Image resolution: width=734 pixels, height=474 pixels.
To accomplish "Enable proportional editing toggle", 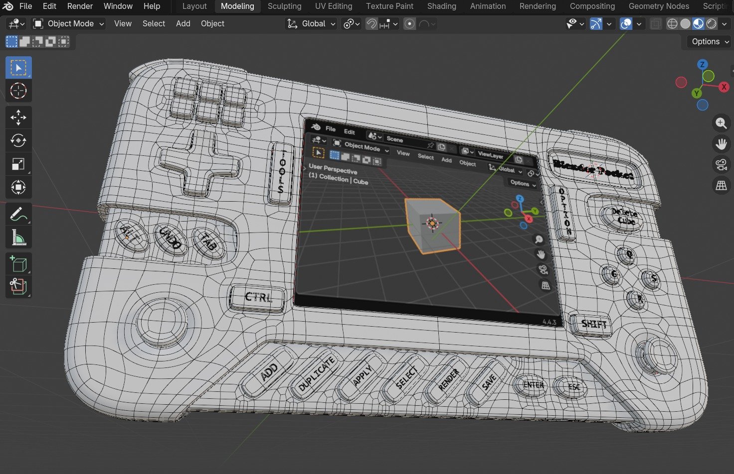I will click(x=409, y=23).
